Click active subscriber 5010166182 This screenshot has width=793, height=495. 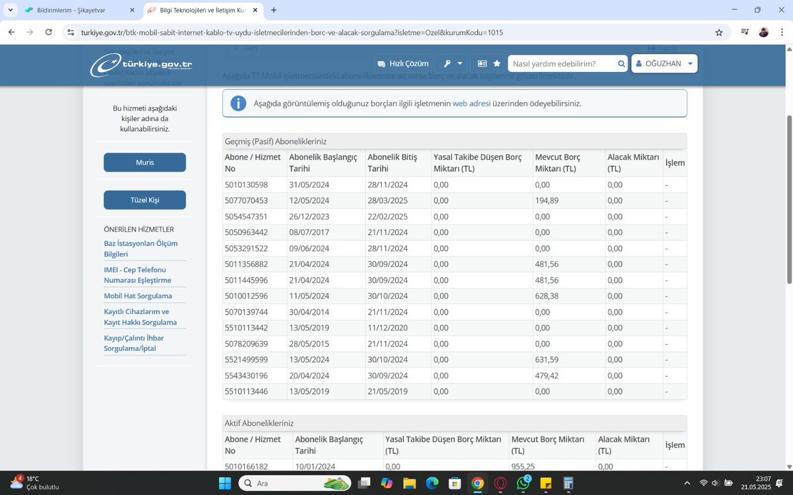click(246, 467)
